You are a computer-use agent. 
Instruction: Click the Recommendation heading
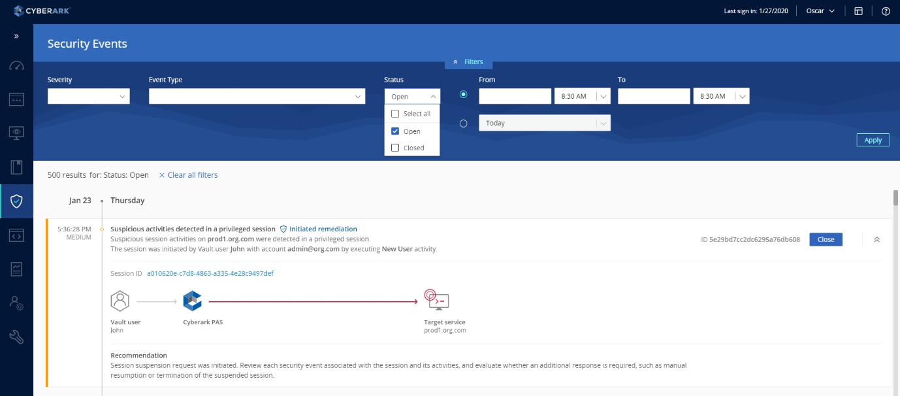click(x=139, y=355)
